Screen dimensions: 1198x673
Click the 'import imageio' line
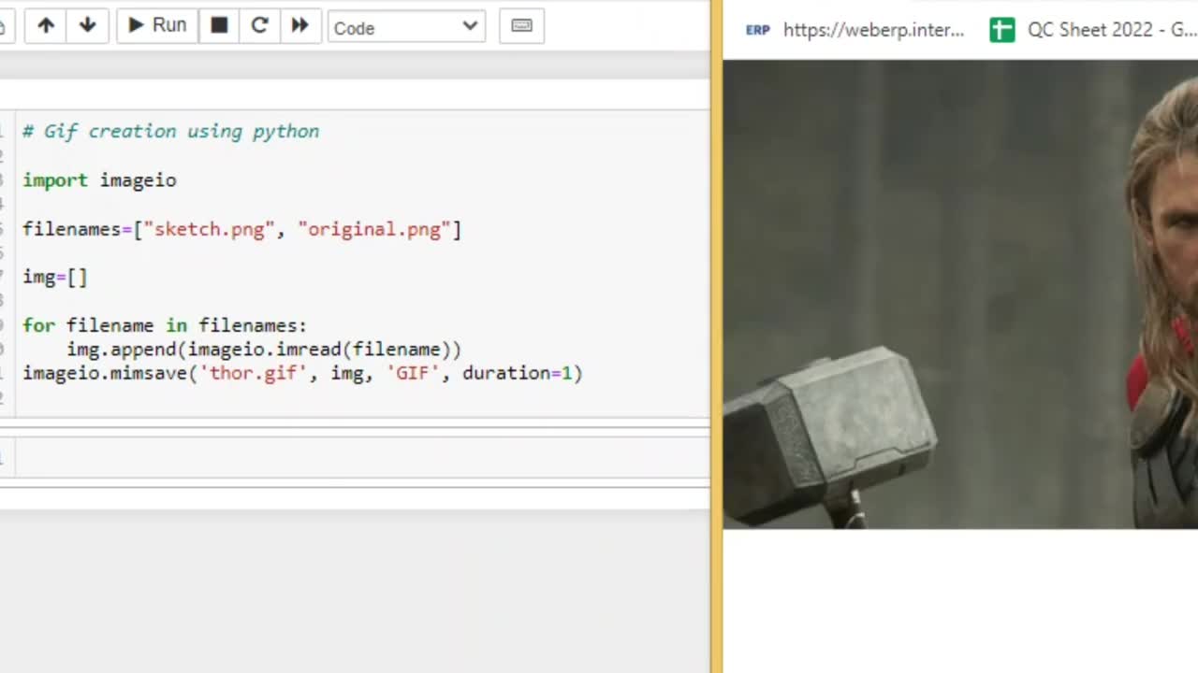tap(99, 179)
